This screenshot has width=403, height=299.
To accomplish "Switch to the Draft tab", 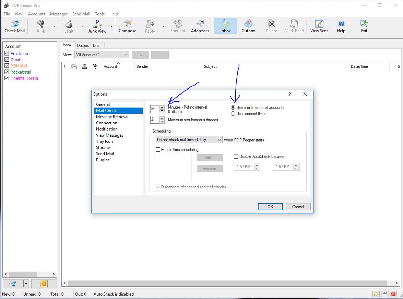I will point(97,46).
